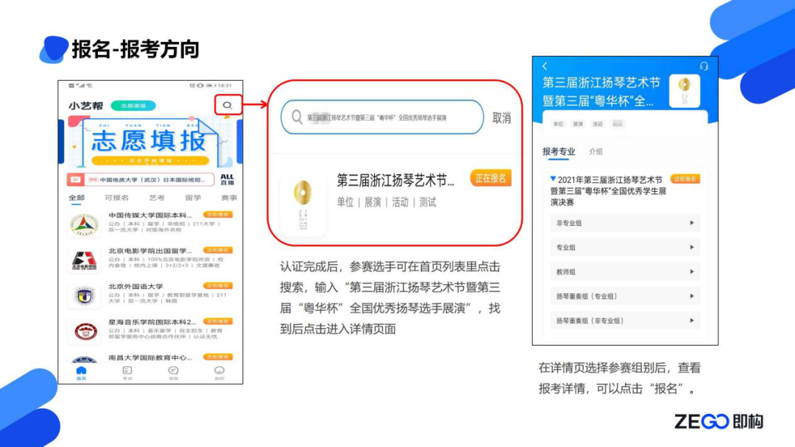795x447 pixels.
Task: Go back using the detail page arrow
Action: pos(545,66)
